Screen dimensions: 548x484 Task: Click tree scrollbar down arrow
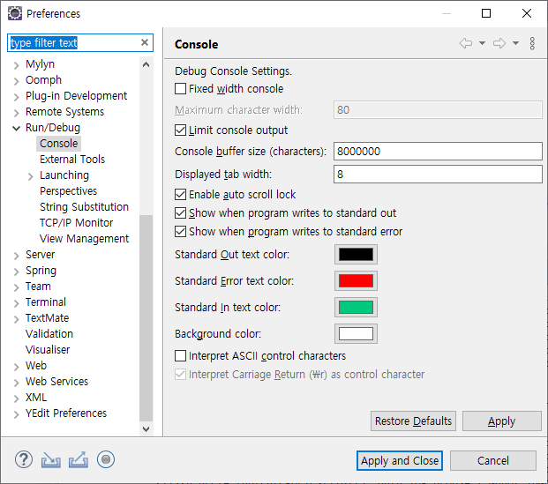coord(146,428)
